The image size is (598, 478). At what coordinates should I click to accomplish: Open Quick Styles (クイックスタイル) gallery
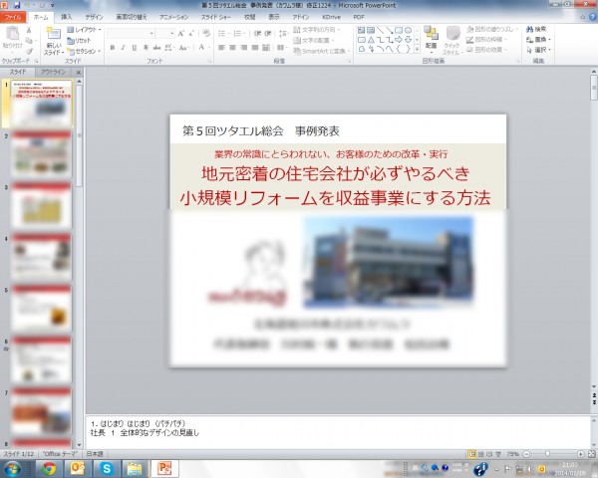[x=452, y=41]
